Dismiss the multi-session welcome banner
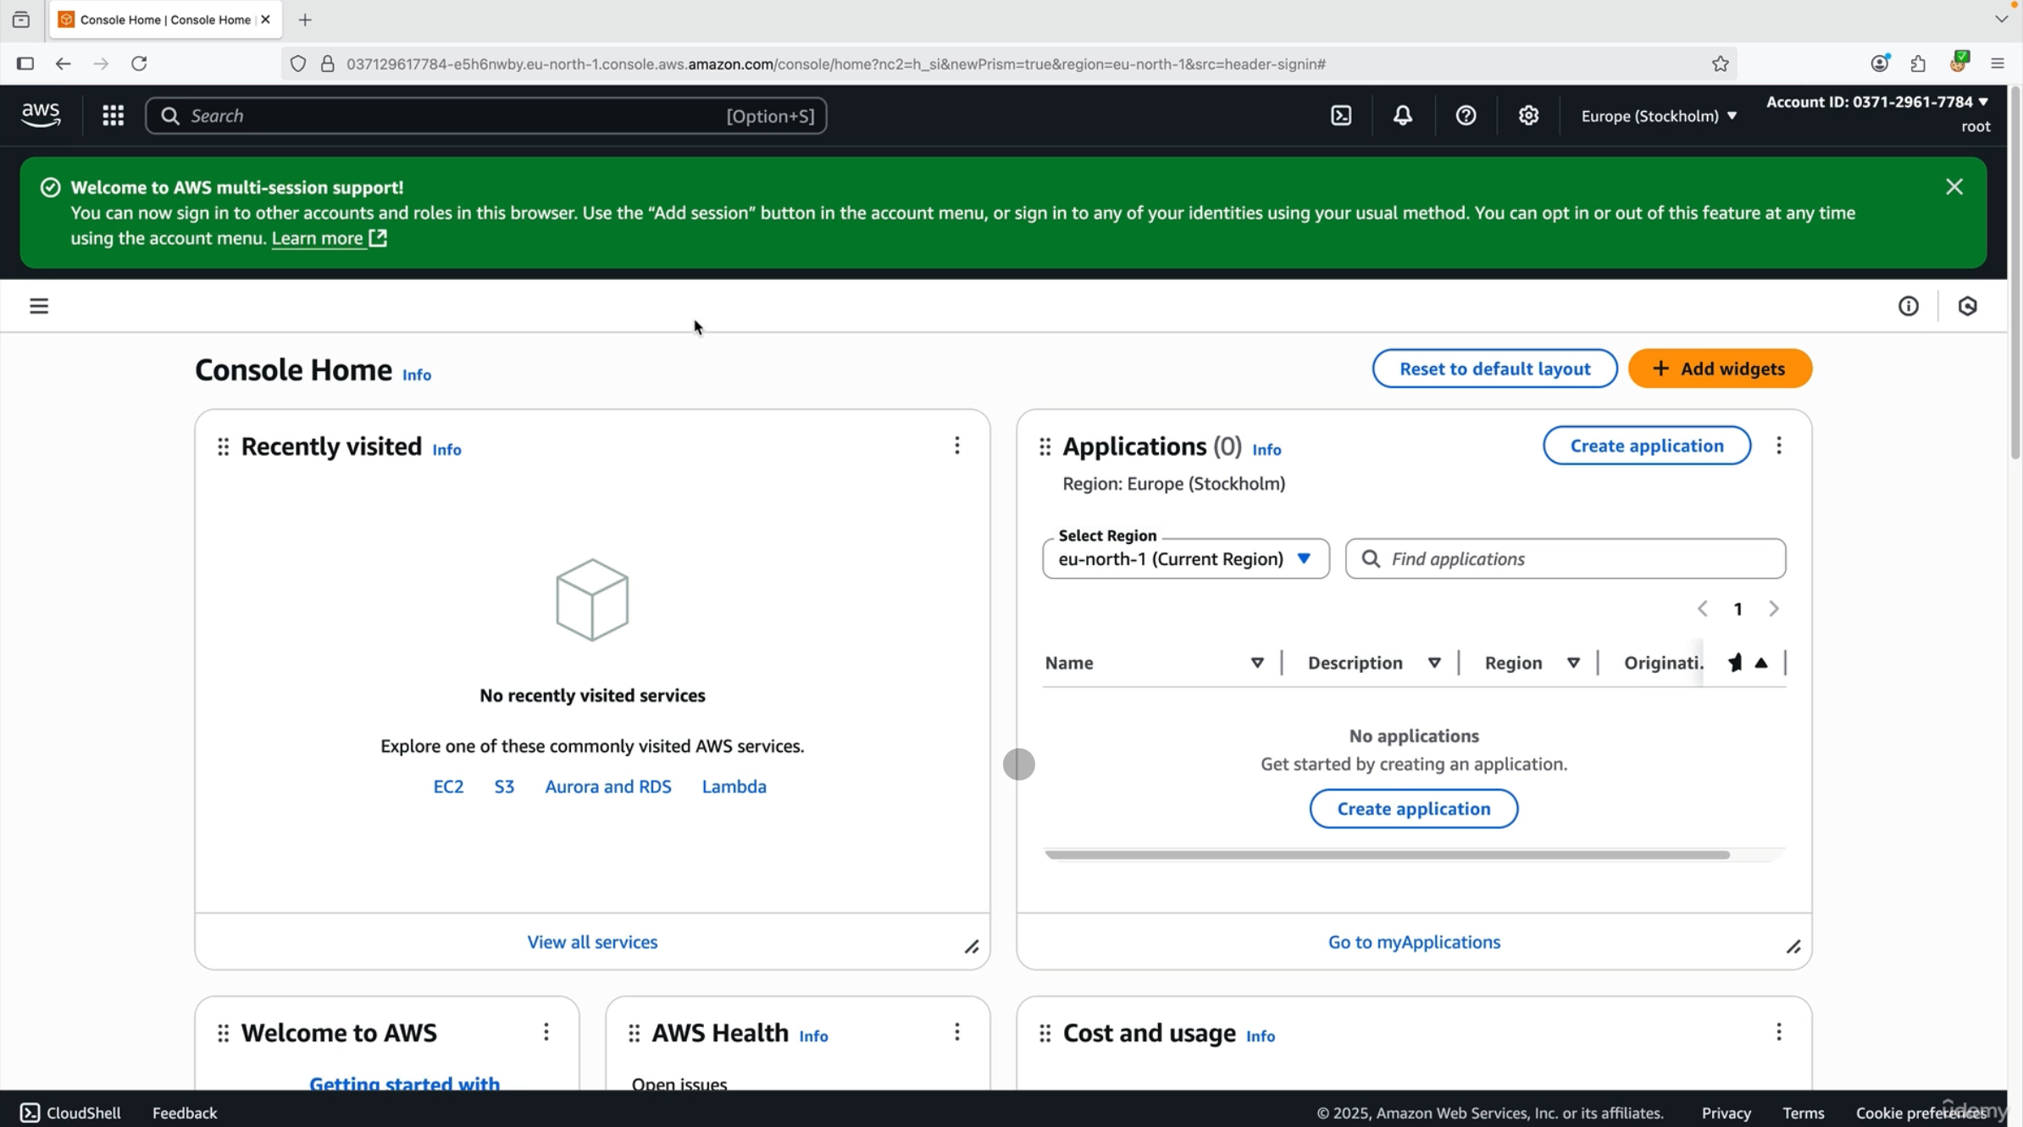Screen dimensions: 2023x1127 tap(1954, 186)
